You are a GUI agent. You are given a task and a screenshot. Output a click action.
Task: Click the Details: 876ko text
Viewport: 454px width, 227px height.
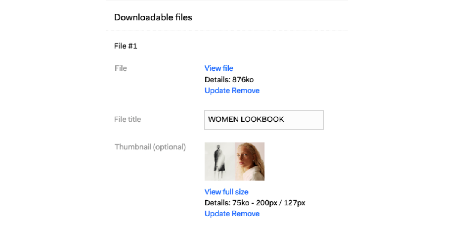(x=229, y=79)
